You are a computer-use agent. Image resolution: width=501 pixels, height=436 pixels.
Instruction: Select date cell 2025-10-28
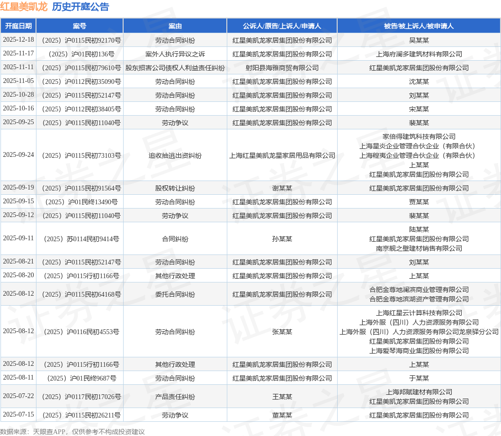(18, 95)
